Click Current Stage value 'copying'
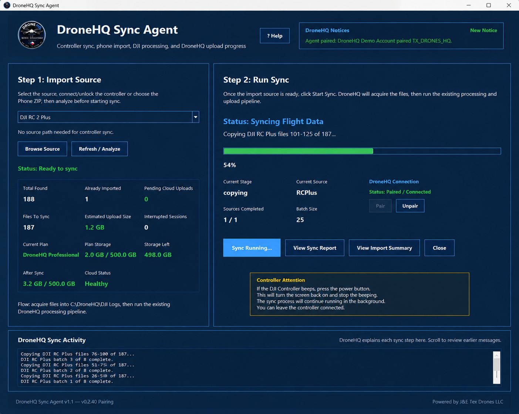 [x=235, y=193]
